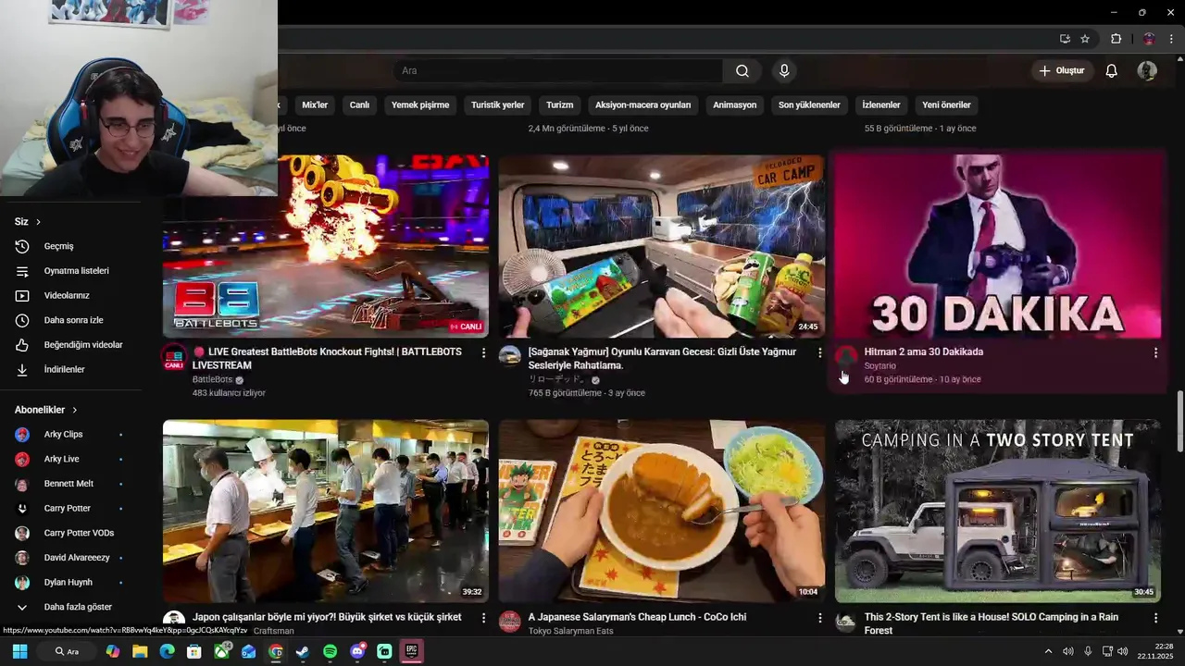The width and height of the screenshot is (1185, 666).
Task: Open the car camp rain thumbnail
Action: pos(662,247)
